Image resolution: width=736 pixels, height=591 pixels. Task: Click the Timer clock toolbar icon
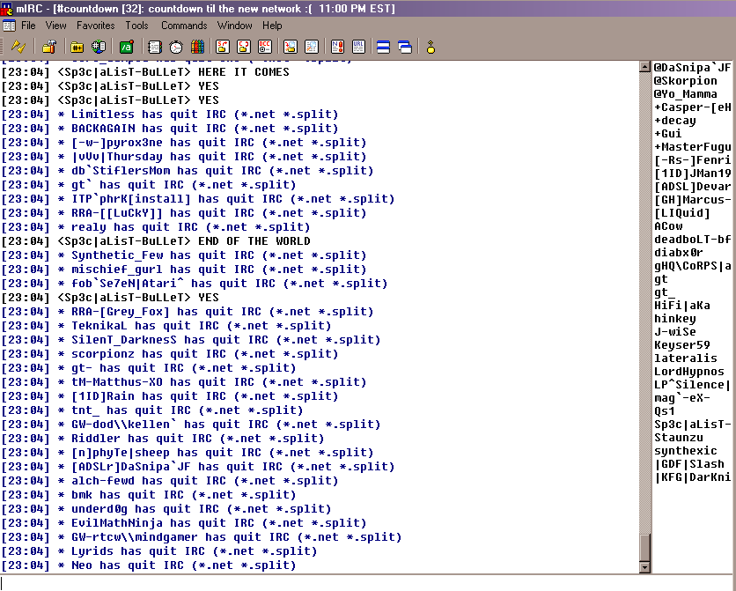176,47
